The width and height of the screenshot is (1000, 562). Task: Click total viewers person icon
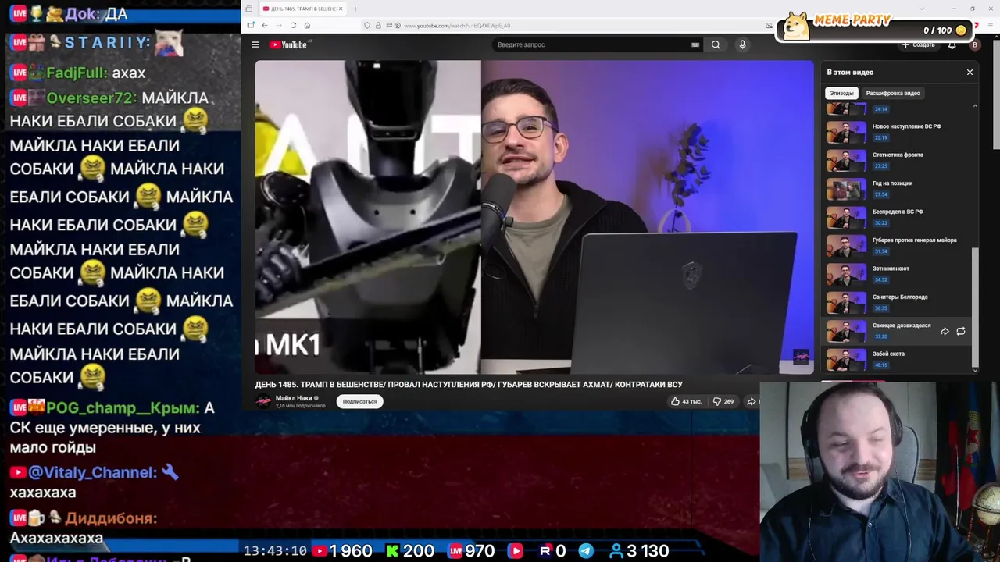tap(616, 551)
